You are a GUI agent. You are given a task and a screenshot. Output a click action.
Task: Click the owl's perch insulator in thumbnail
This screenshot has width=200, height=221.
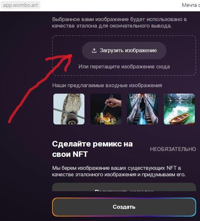coord(72,118)
